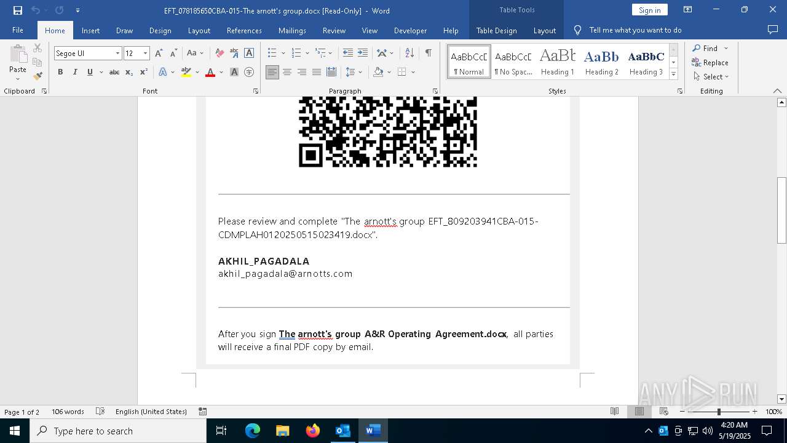The width and height of the screenshot is (787, 443).
Task: Save the document with the floppy disk icon
Action: point(17,10)
